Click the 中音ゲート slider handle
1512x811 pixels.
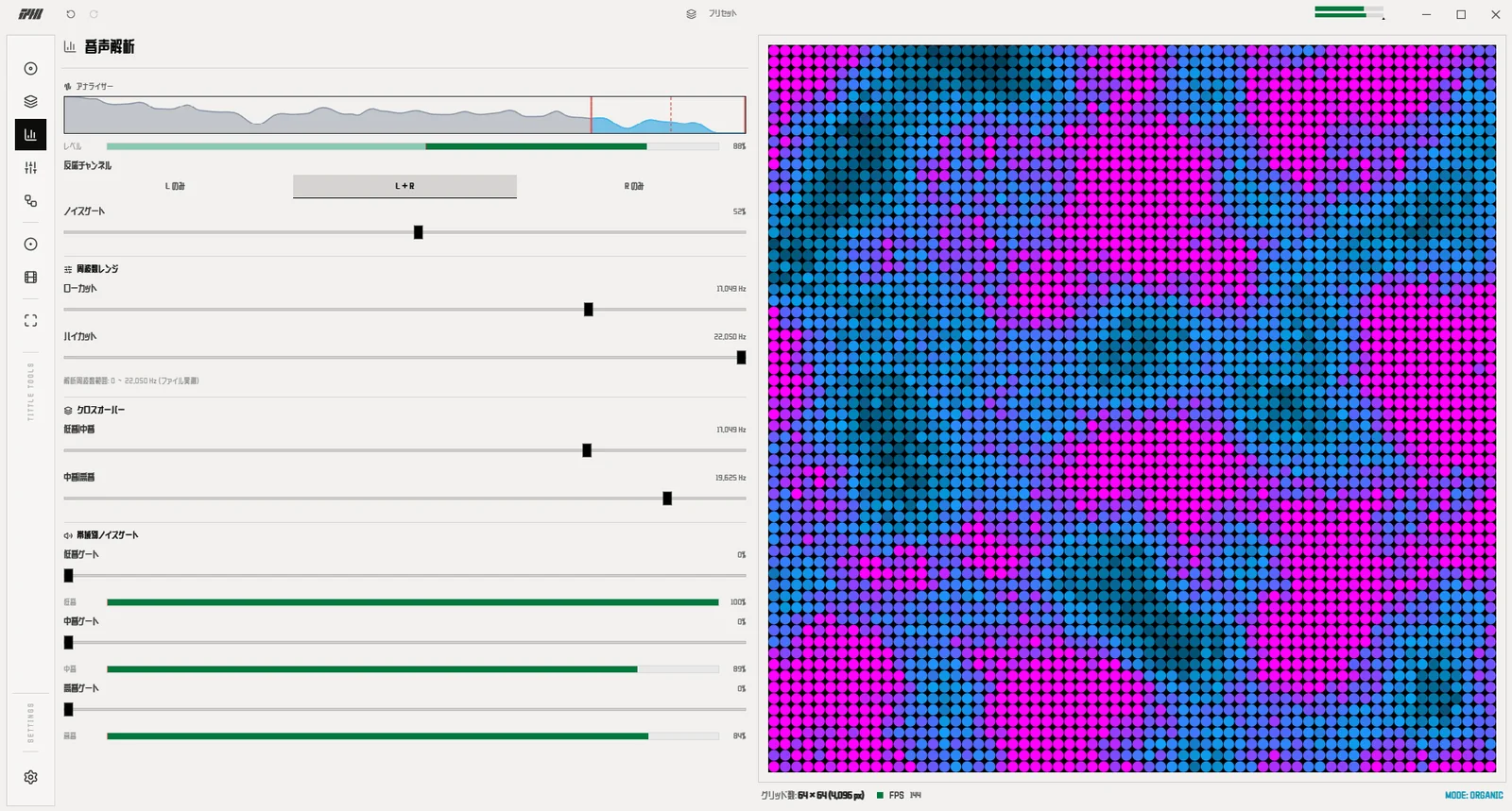68,643
